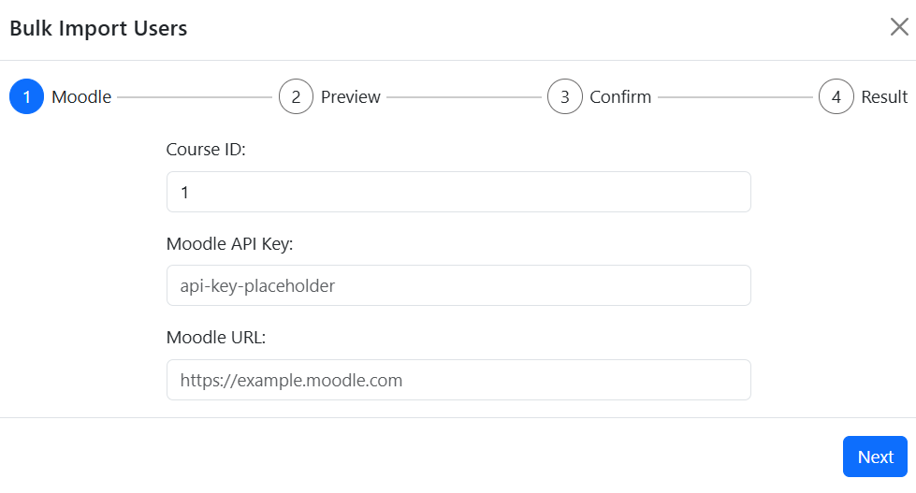Click the connector line between Preview and Confirm

coord(464,96)
